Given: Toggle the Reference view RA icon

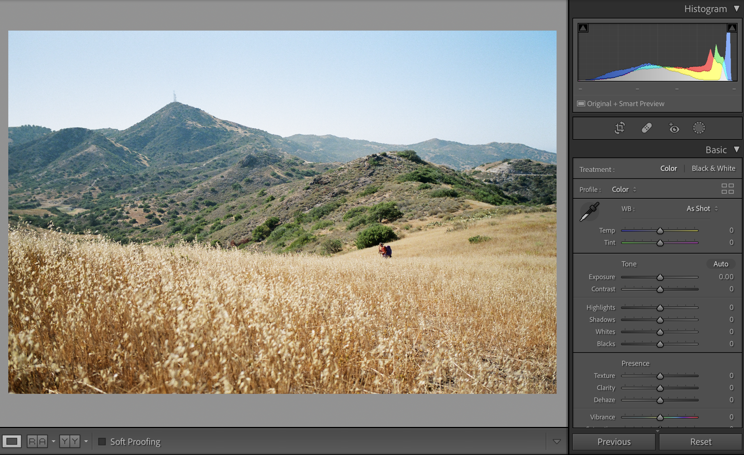Looking at the screenshot, I should [37, 442].
